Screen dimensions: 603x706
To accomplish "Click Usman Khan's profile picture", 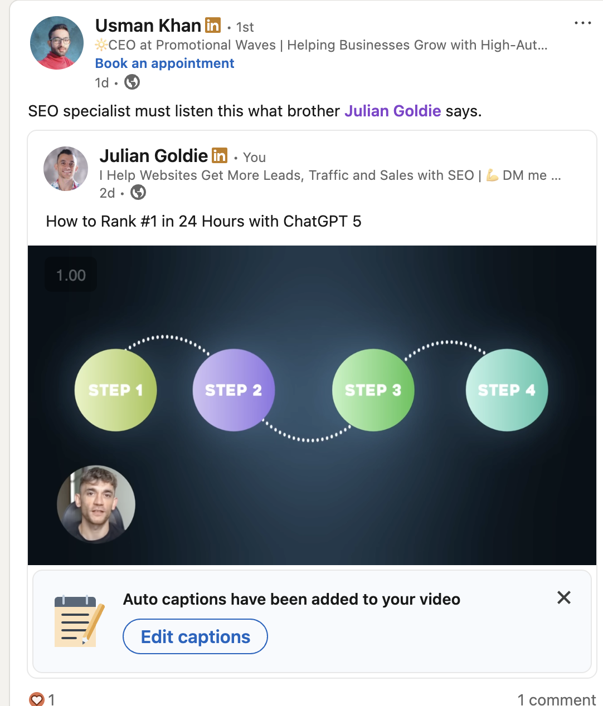I will pyautogui.click(x=57, y=43).
